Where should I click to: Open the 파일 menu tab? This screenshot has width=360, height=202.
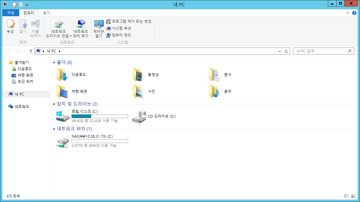[11, 13]
